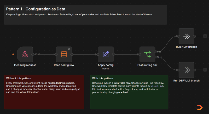Open the Feature flag on? IF node
209x114 pixels.
(x=147, y=54)
